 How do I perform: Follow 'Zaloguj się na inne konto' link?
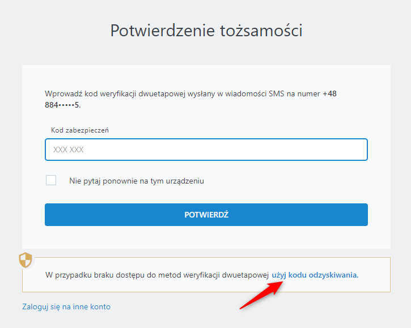(66, 307)
